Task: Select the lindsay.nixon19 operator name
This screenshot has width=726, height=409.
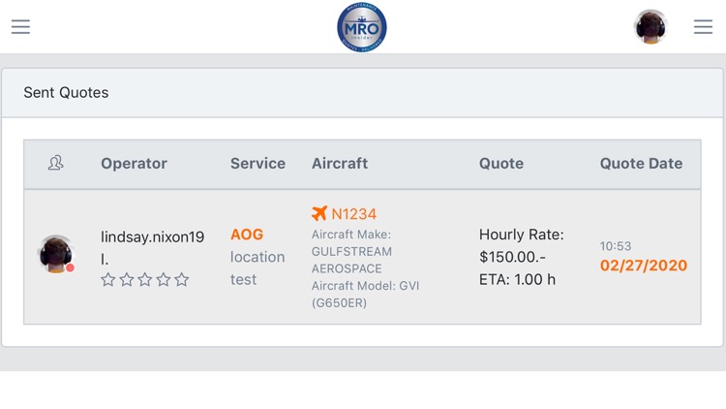Action: pos(152,237)
